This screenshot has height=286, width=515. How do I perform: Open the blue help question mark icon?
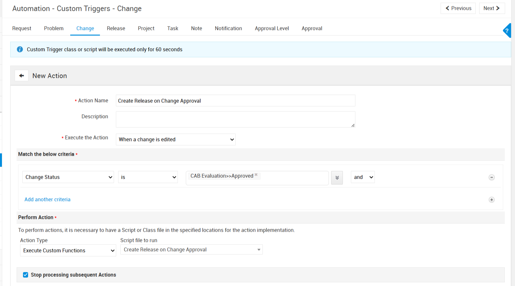tap(507, 31)
